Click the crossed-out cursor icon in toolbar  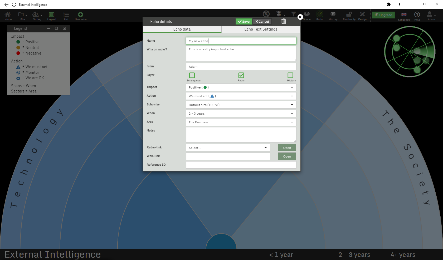[x=266, y=14]
